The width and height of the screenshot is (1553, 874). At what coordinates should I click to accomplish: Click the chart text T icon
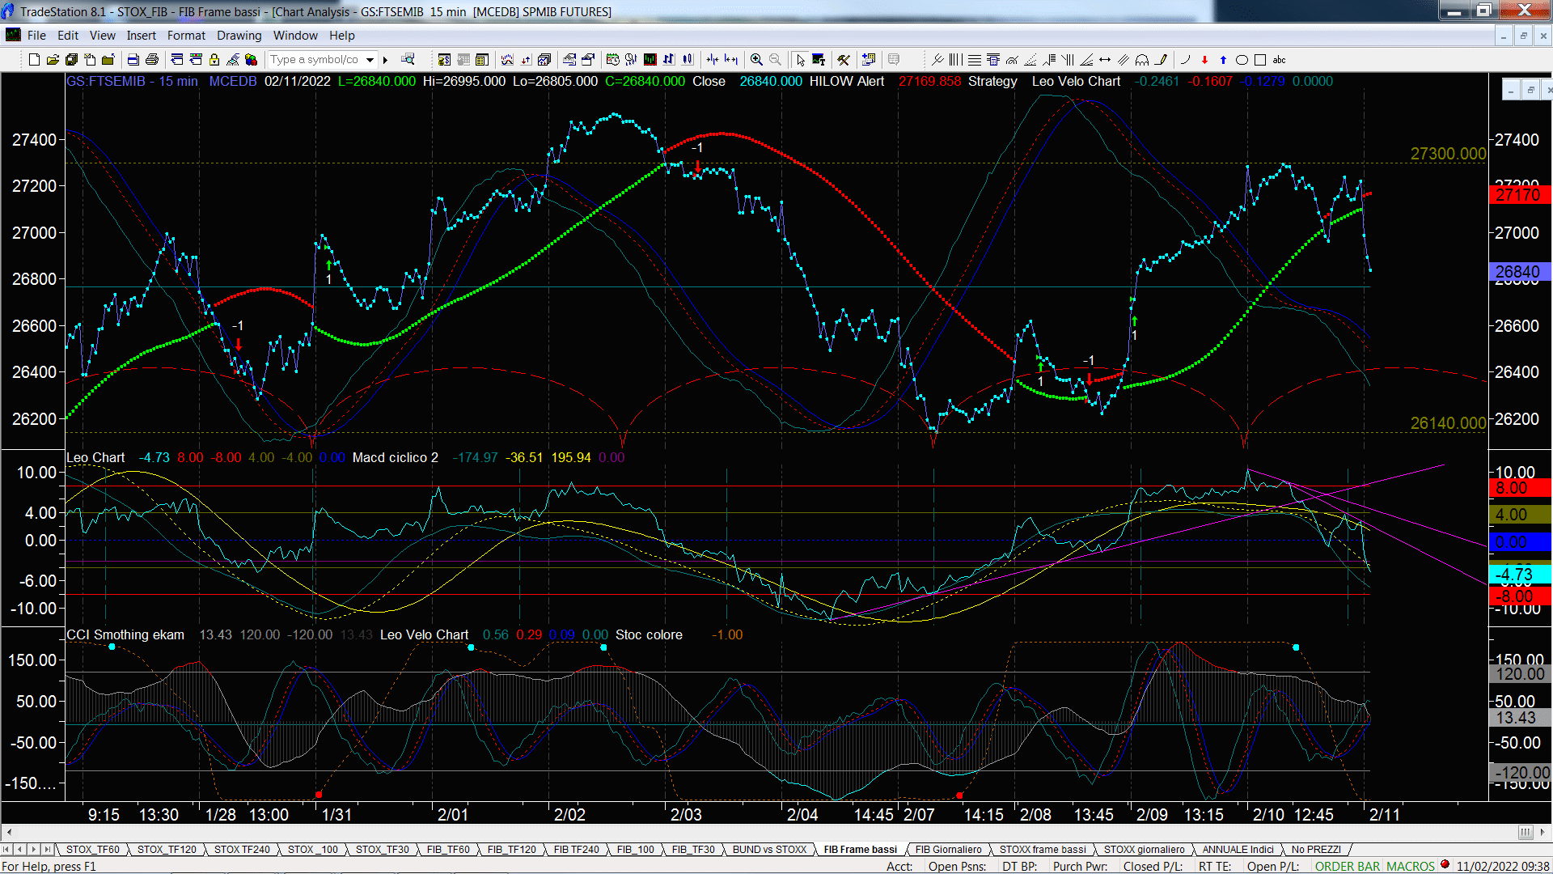819,60
